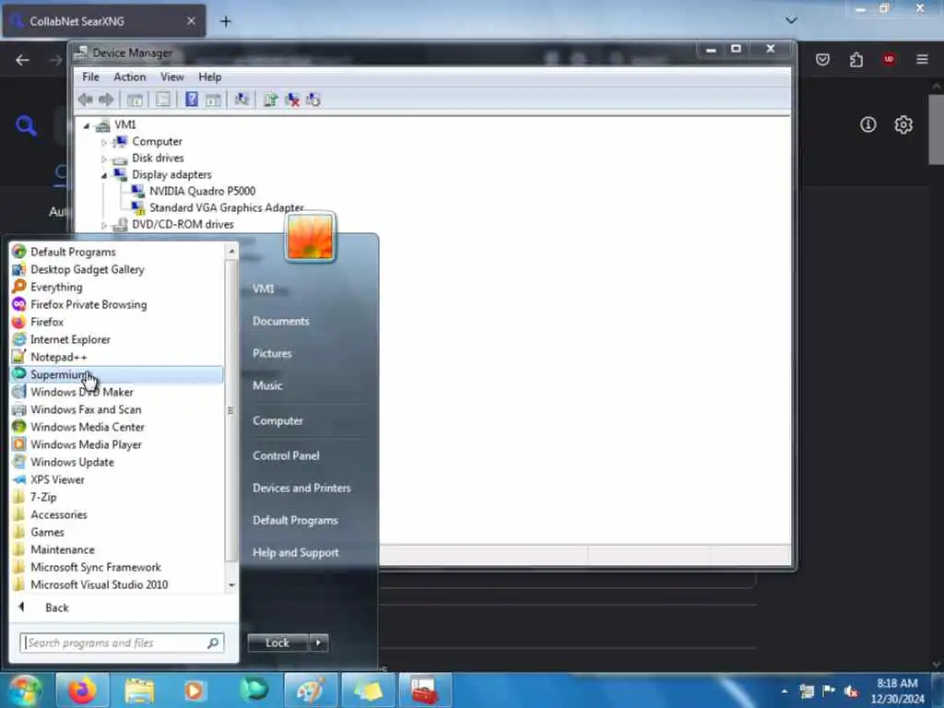The image size is (944, 708).
Task: Click the Search programs and files box
Action: coord(122,643)
